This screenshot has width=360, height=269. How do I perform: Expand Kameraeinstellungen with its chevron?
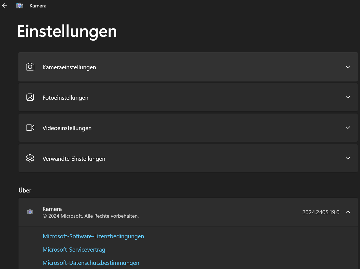(x=348, y=67)
